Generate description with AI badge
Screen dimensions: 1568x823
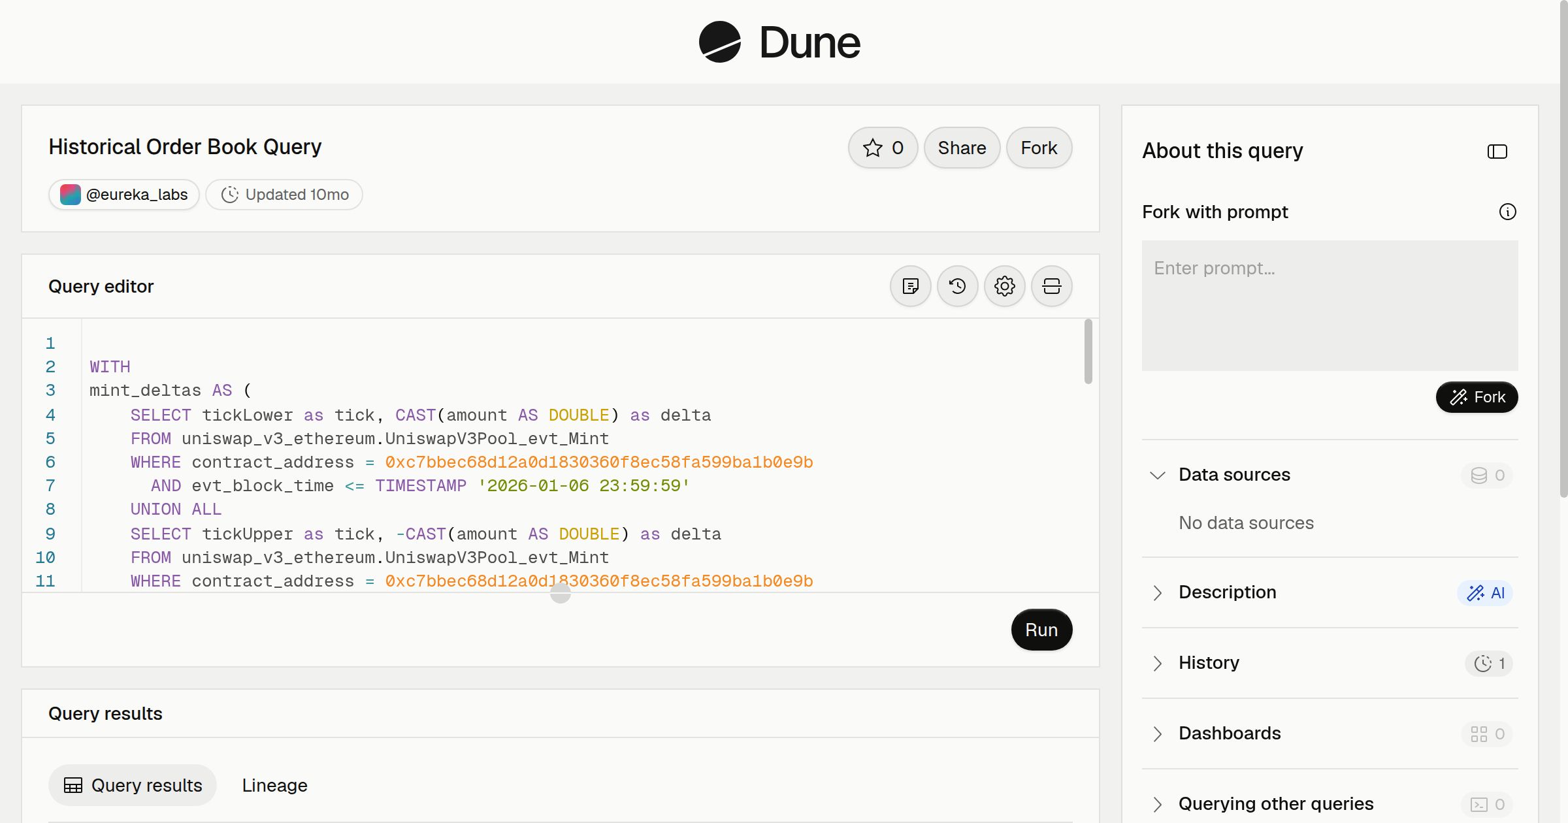click(1485, 592)
